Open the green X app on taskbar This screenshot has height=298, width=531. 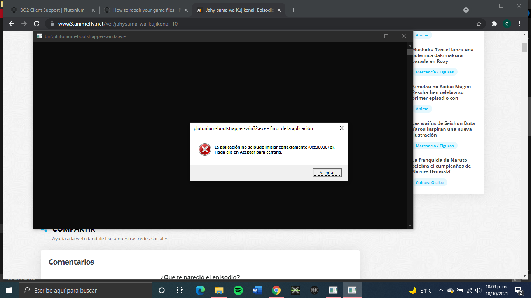295,290
